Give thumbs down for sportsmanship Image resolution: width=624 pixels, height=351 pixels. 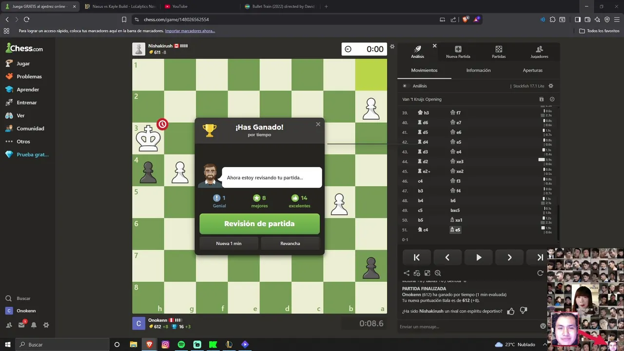pyautogui.click(x=524, y=311)
